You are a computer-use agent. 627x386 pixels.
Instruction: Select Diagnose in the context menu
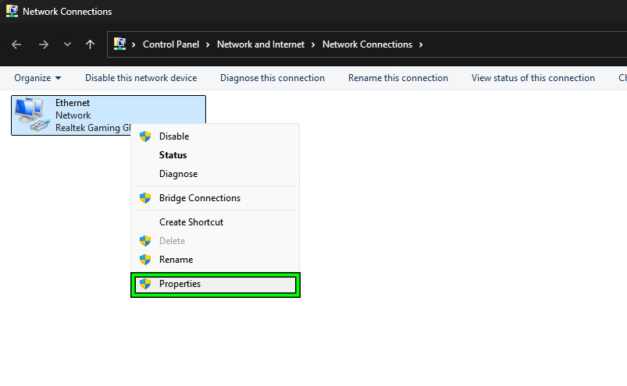pos(178,174)
